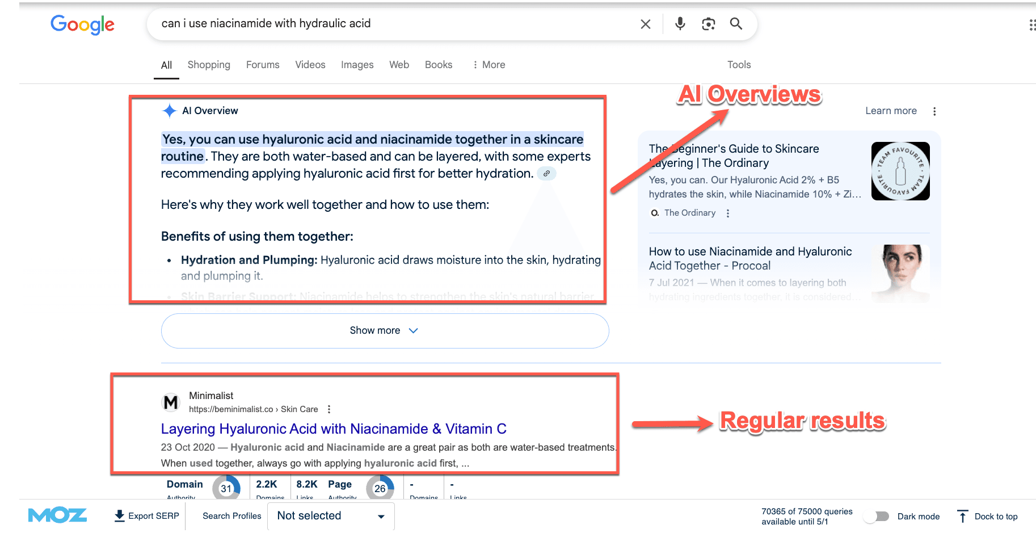Open Layering Hyaluronic Acid with Niacinamide result

tap(334, 429)
